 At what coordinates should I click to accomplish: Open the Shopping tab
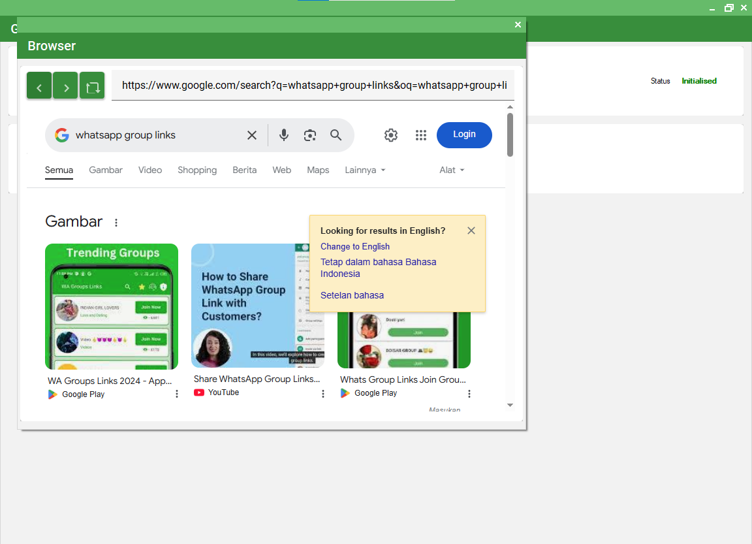tap(197, 170)
